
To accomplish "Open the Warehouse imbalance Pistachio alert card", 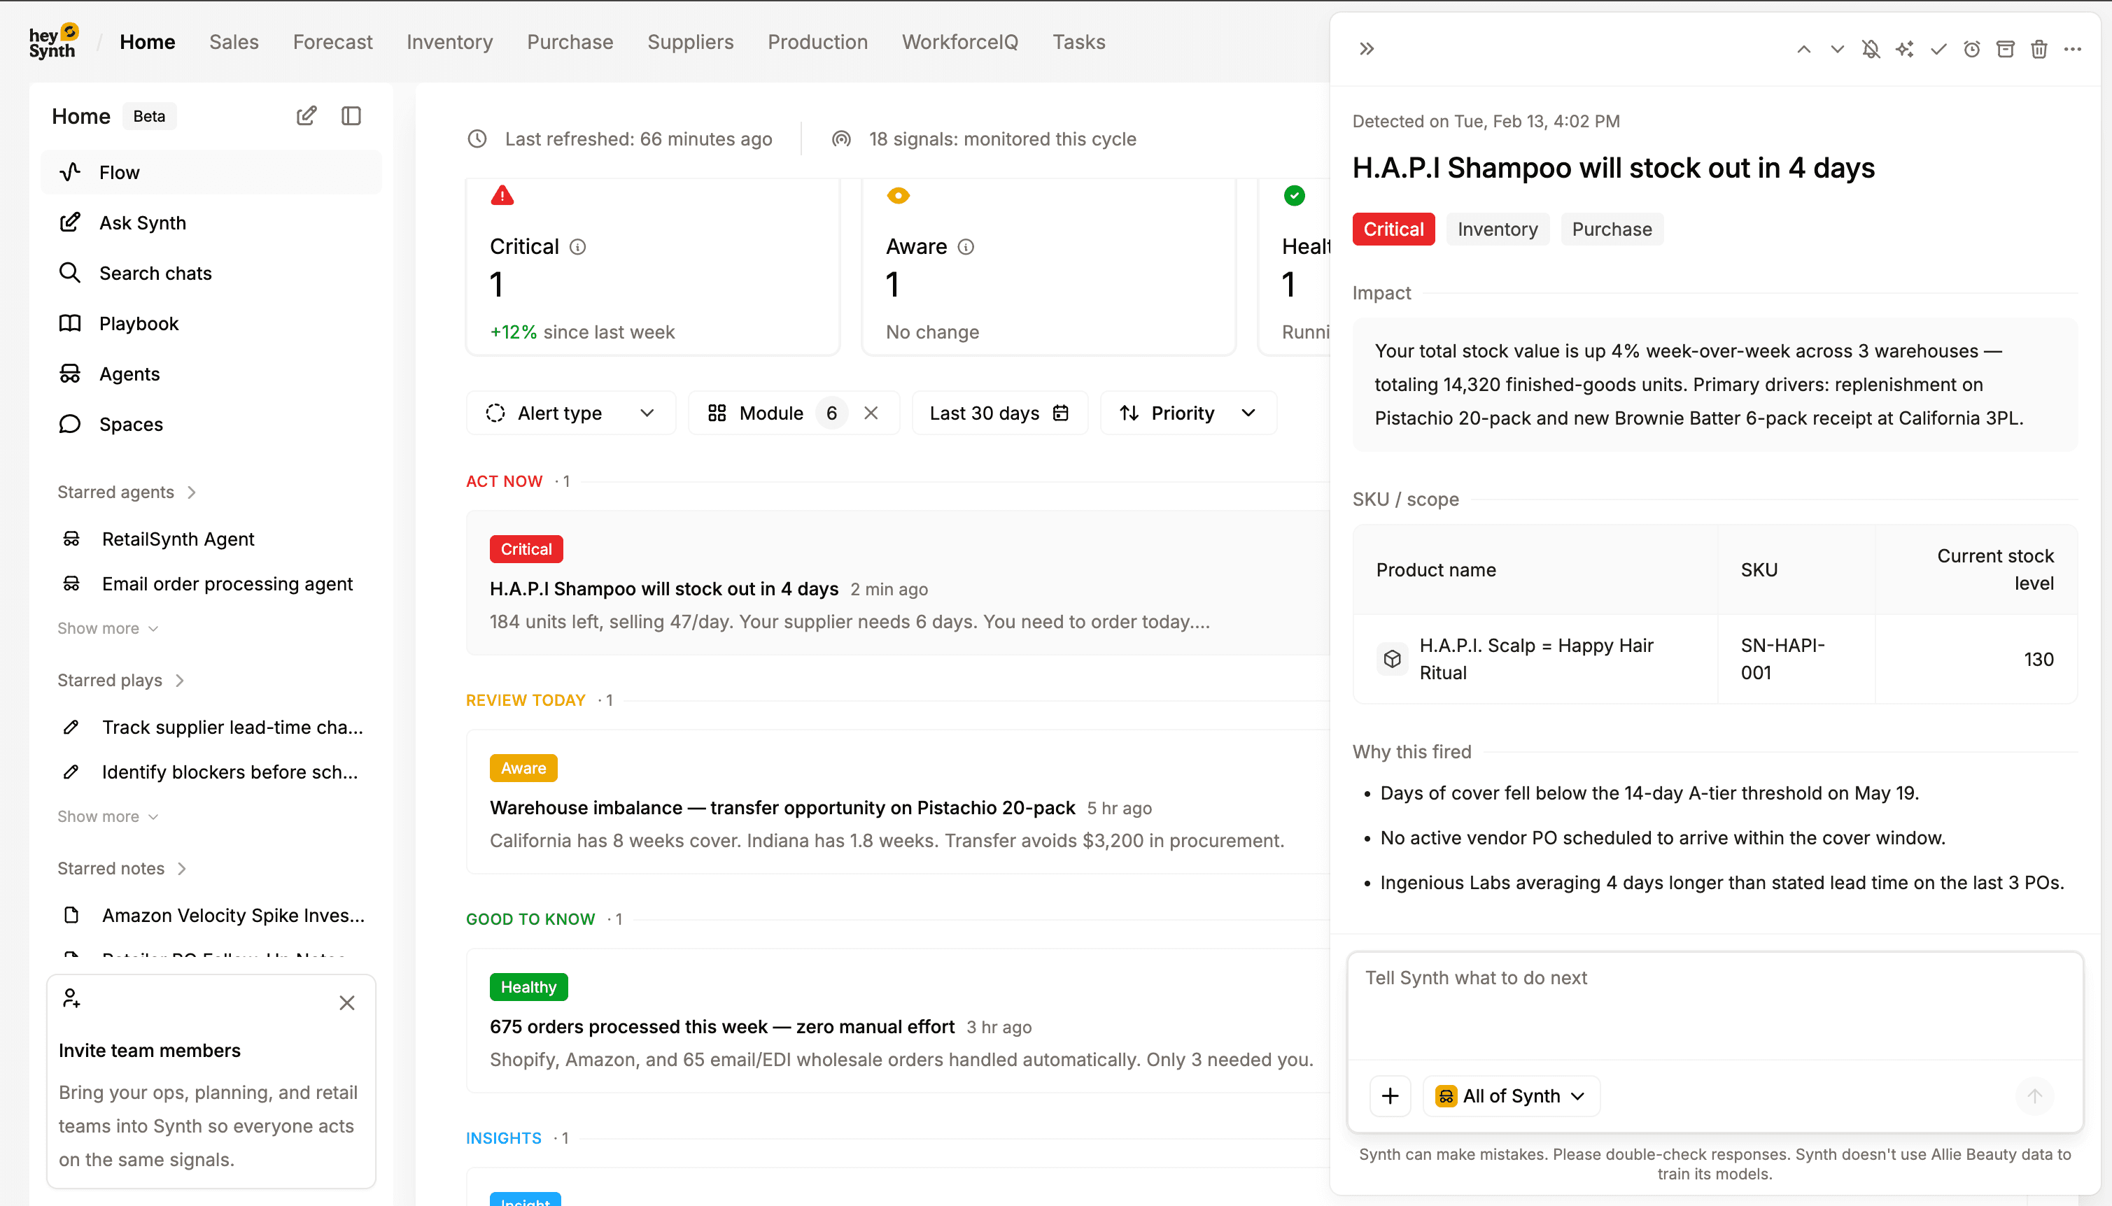I will (898, 802).
